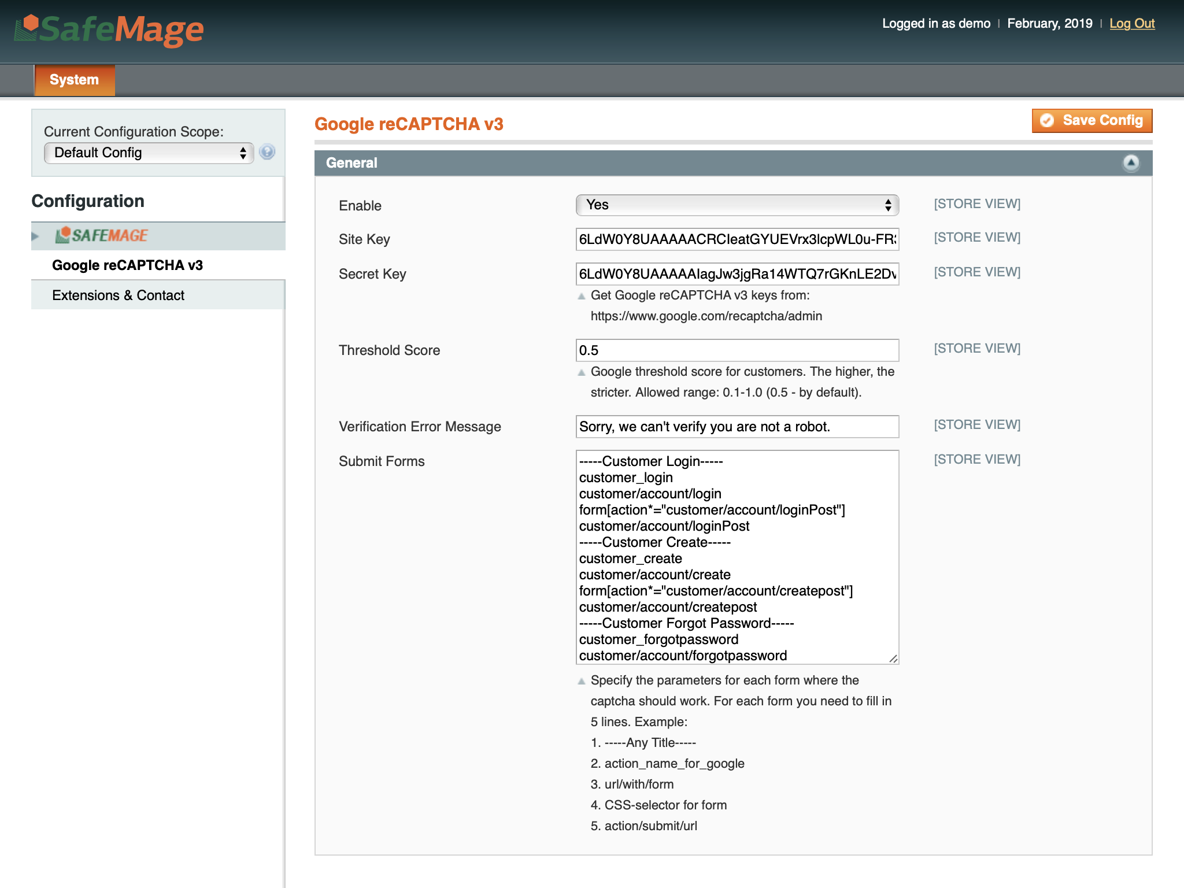Collapse the General section arrow icon
1184x888 pixels.
[x=1131, y=163]
